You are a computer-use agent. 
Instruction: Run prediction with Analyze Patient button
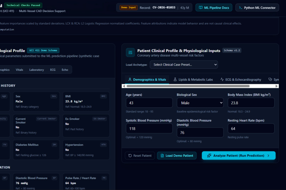click(x=238, y=156)
